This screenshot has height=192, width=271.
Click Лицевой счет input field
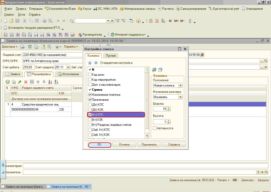pos(52,55)
